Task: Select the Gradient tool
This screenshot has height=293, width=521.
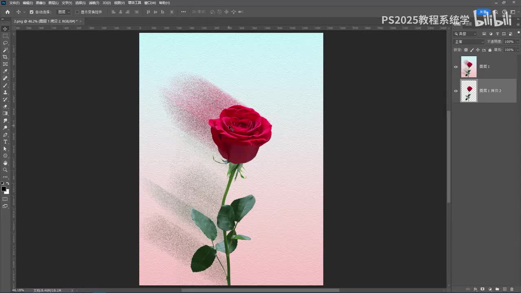Action: (5, 114)
